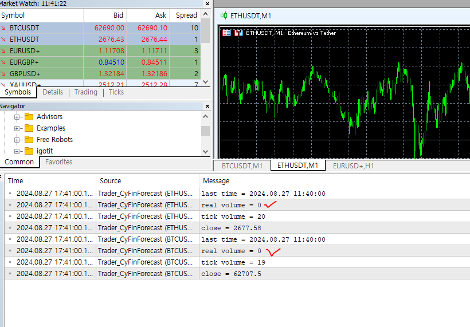
Task: Click the Navigator scrollbar thumb
Action: tap(205, 131)
